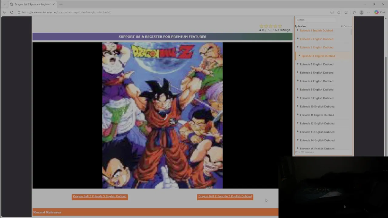Viewport: 388px width, 218px height.
Task: Click arrow beside Episode 3 English Dubbed
Action: pos(298,47)
